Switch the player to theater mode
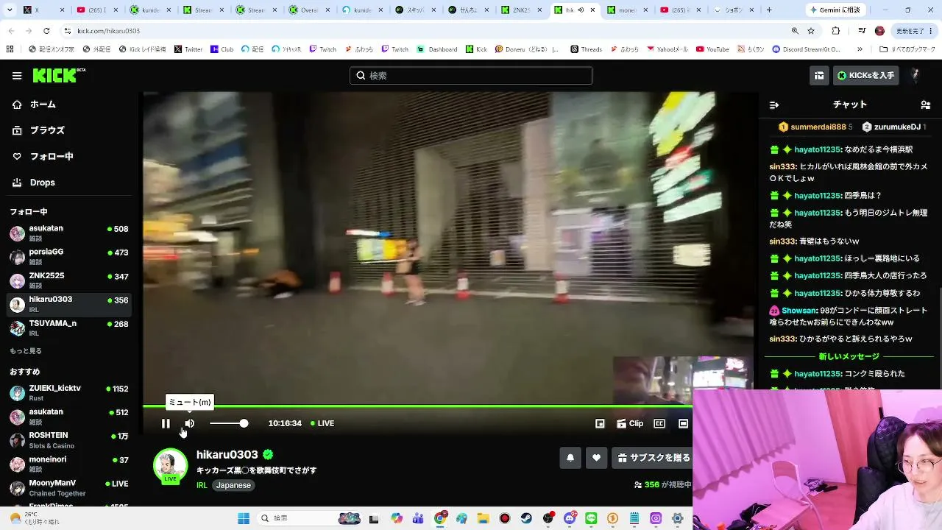The height and width of the screenshot is (530, 942). click(683, 423)
